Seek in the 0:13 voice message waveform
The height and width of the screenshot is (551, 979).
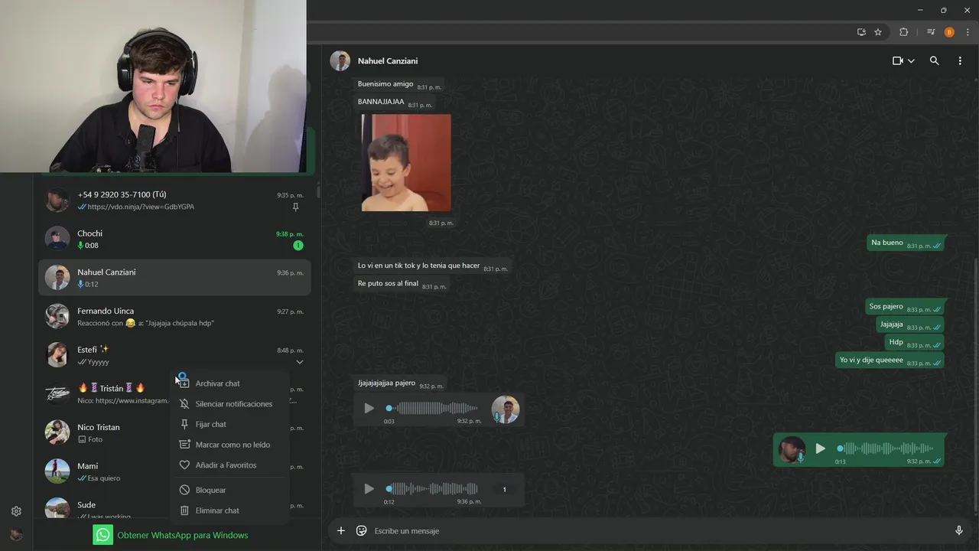point(885,448)
